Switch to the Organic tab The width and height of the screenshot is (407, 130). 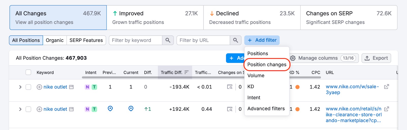point(54,40)
